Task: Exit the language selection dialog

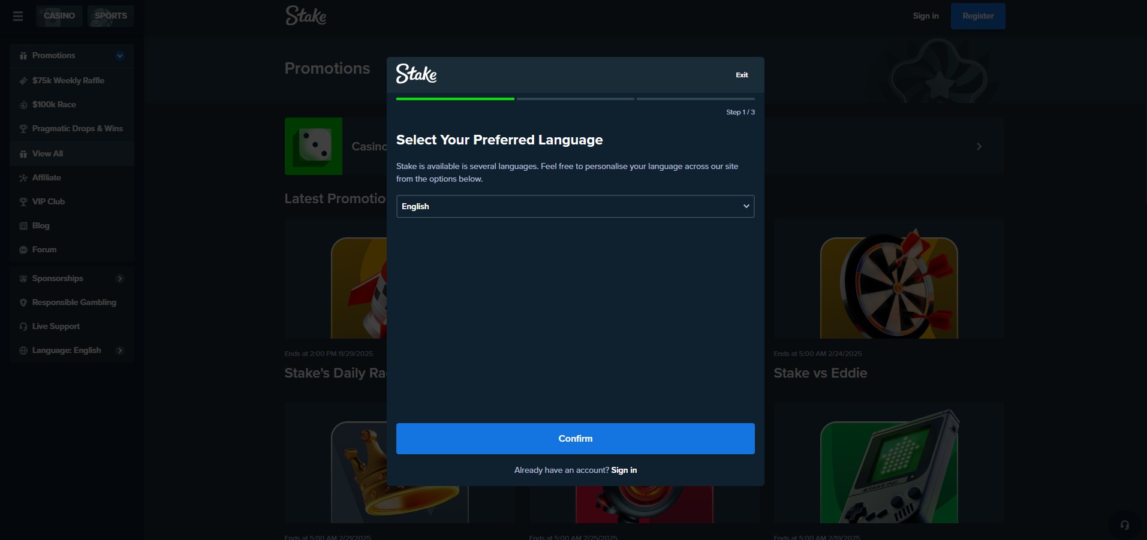Action: click(742, 75)
